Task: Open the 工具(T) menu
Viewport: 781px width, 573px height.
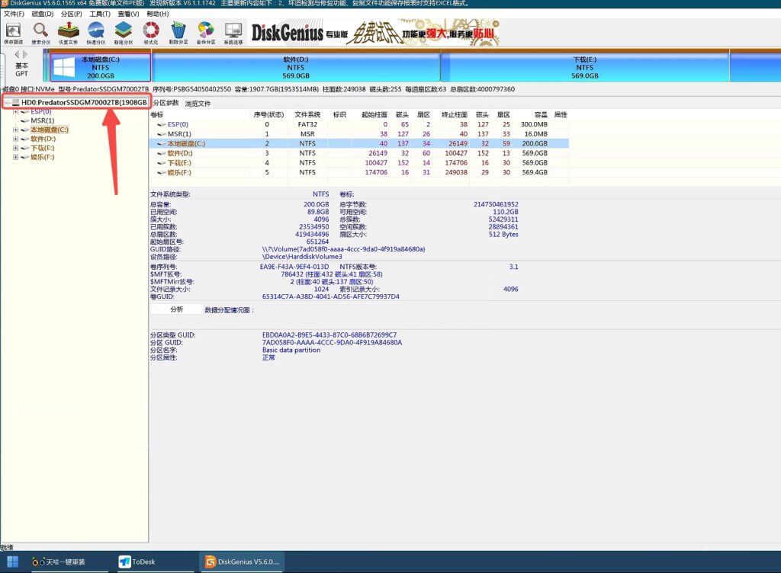Action: [x=99, y=14]
